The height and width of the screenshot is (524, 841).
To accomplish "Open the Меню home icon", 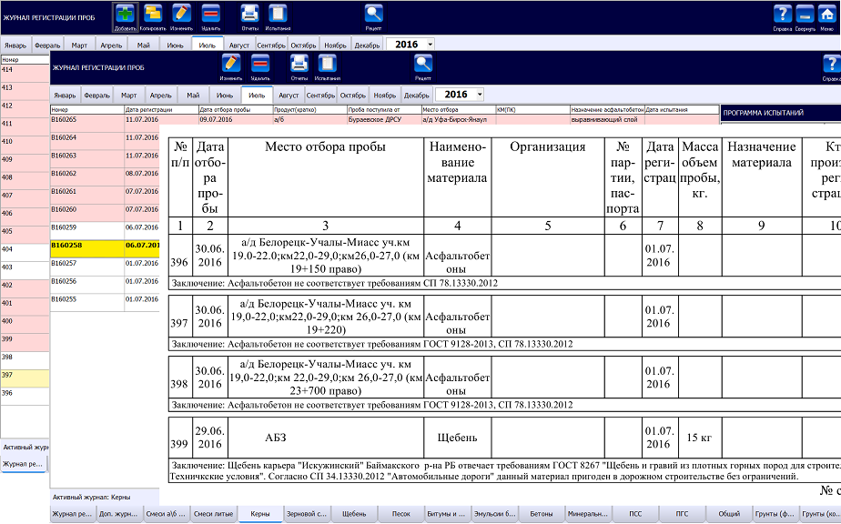I will (x=826, y=15).
